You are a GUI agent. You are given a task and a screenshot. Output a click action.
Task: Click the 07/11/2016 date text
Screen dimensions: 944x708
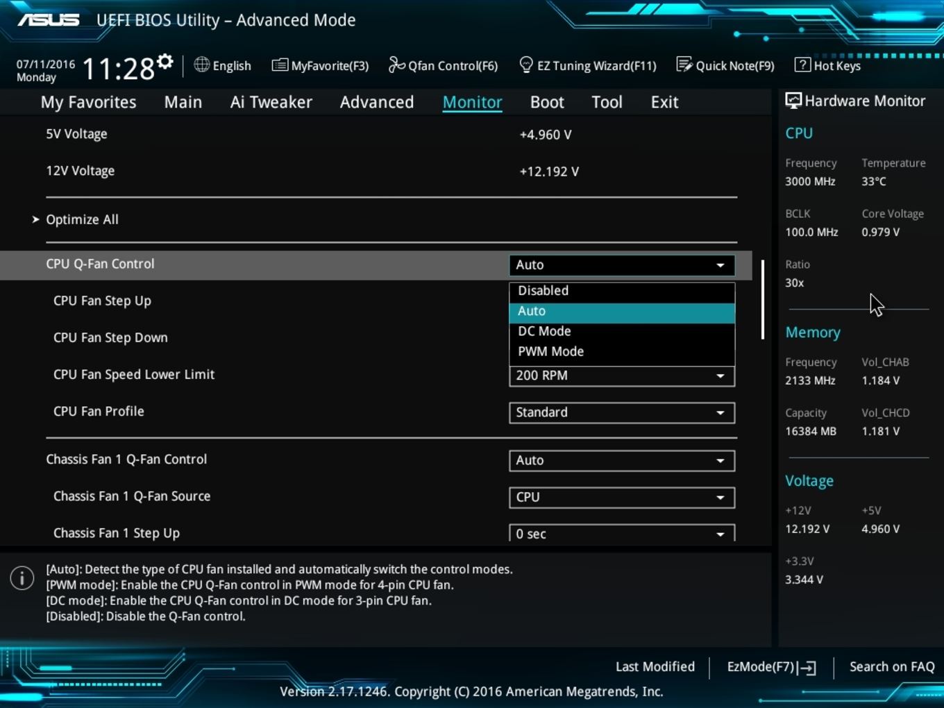(46, 64)
